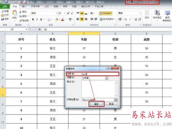Open the 文件 File tab

tap(5, 7)
